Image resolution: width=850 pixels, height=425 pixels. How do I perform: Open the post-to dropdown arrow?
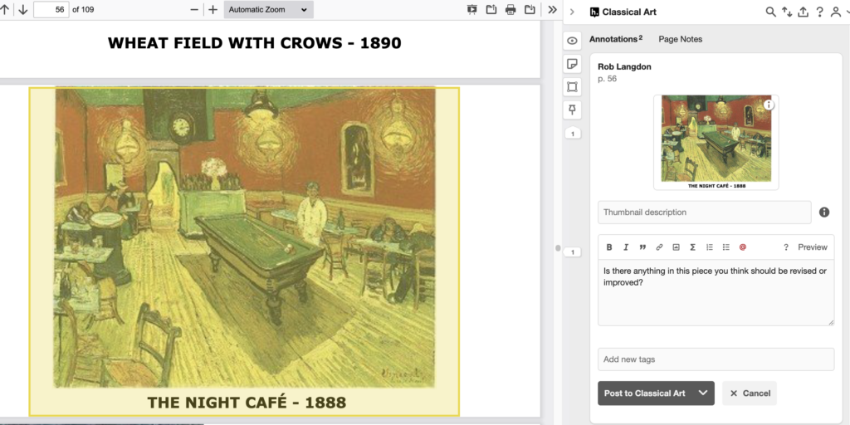pos(703,393)
